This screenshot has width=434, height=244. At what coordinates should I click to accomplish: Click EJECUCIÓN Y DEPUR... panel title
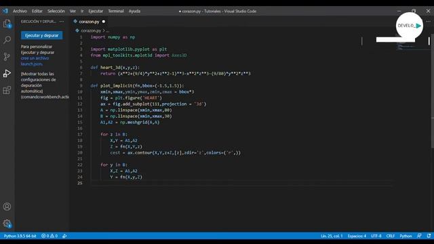click(39, 21)
